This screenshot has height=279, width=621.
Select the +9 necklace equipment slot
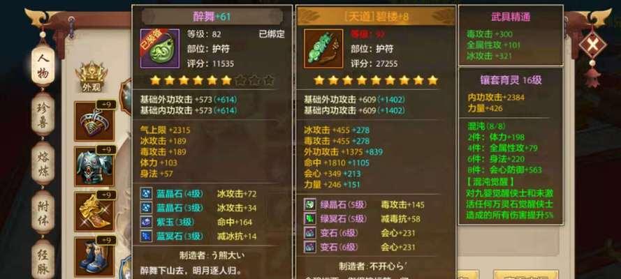click(x=94, y=121)
